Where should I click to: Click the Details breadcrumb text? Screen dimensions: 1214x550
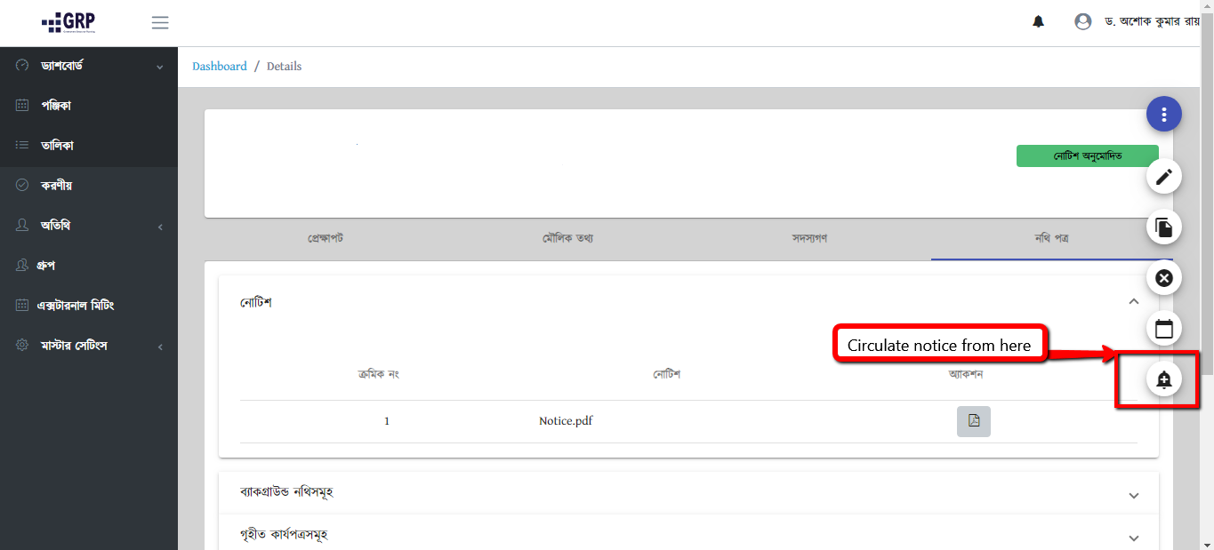(x=284, y=67)
